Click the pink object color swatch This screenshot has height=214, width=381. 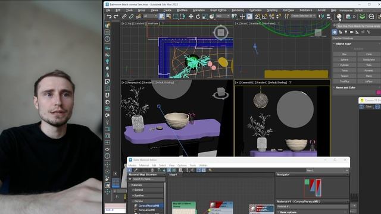[379, 92]
